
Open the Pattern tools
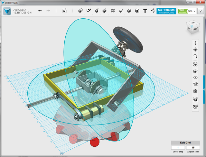click(113, 11)
